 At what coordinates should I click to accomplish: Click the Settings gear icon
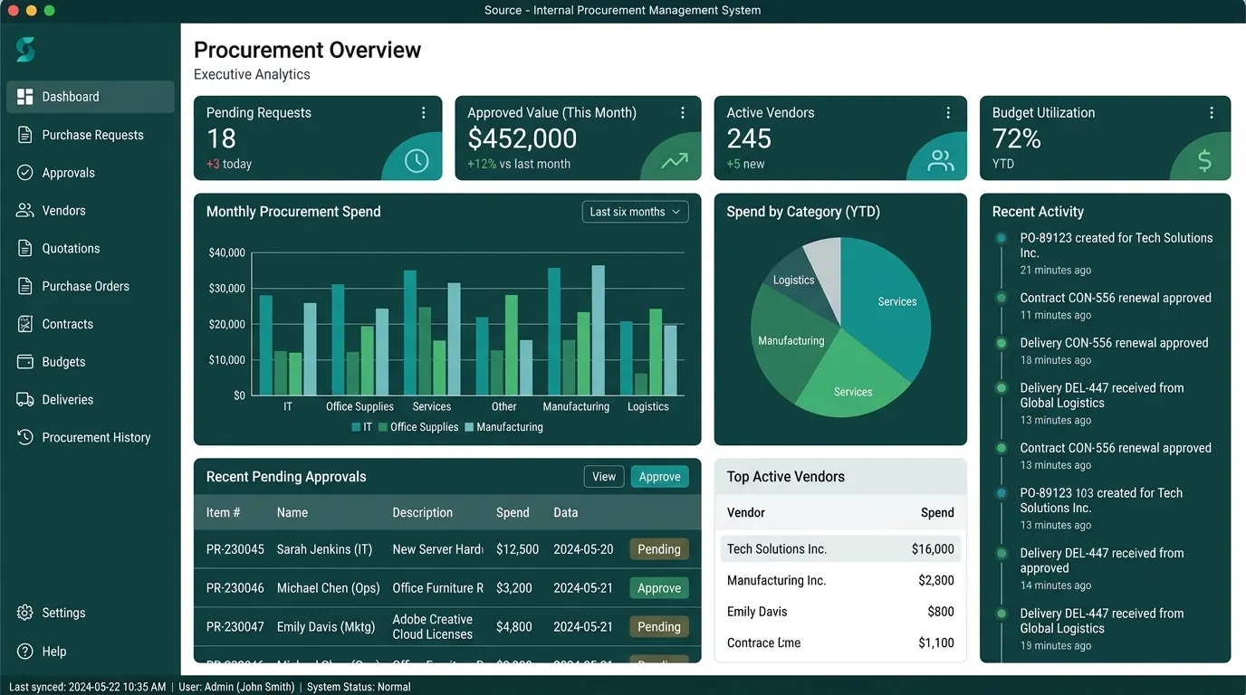25,613
